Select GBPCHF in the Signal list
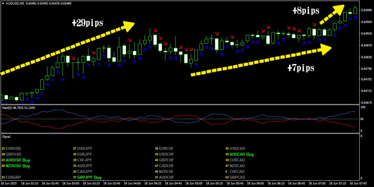 click(166, 160)
